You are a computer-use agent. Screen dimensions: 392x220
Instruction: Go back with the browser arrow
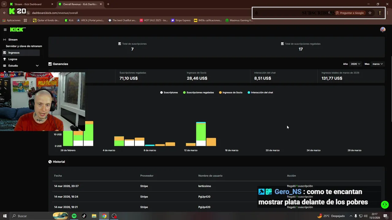pyautogui.click(x=4, y=13)
